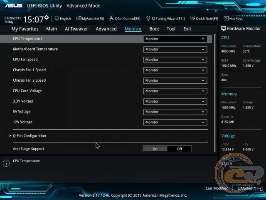Click the Hardware Monitor screen icon
The height and width of the screenshot is (200, 266).
tap(224, 28)
